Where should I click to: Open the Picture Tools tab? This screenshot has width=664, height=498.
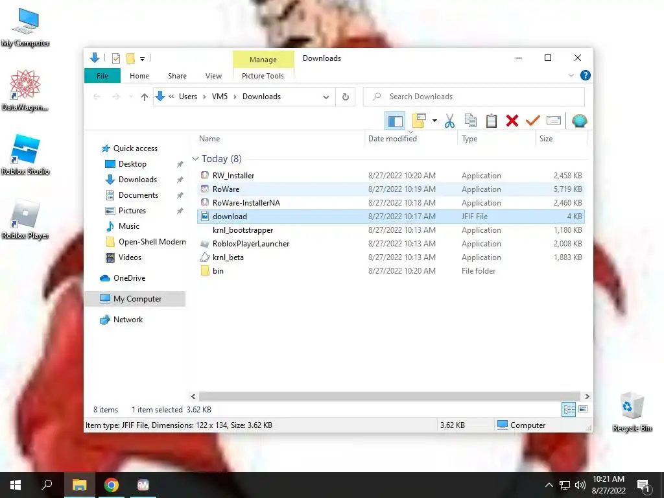[263, 76]
